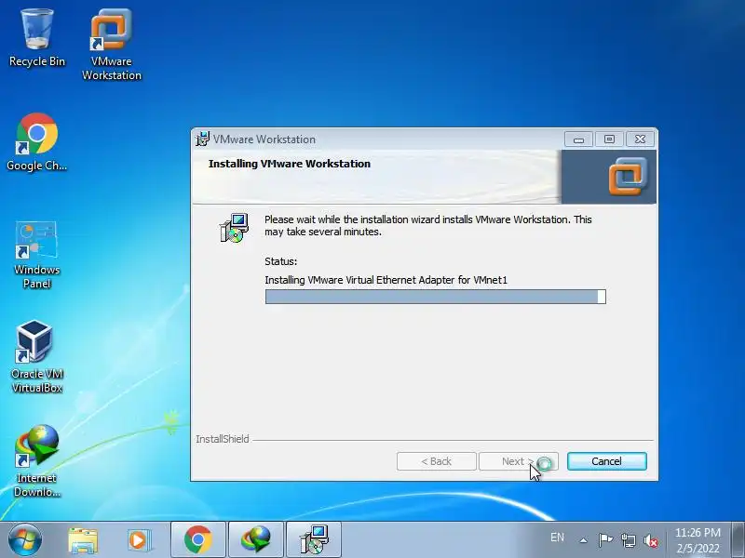Click the 'Please wait while the installation wizard' message
Image resolution: width=745 pixels, height=558 pixels.
[428, 225]
